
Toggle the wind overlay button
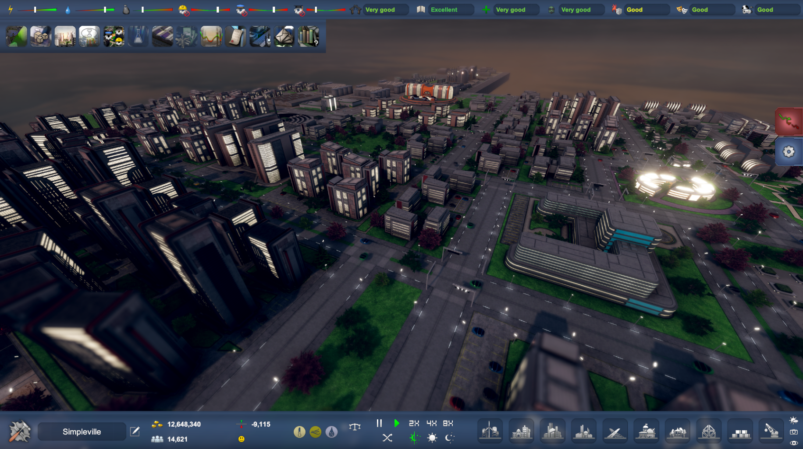click(315, 432)
